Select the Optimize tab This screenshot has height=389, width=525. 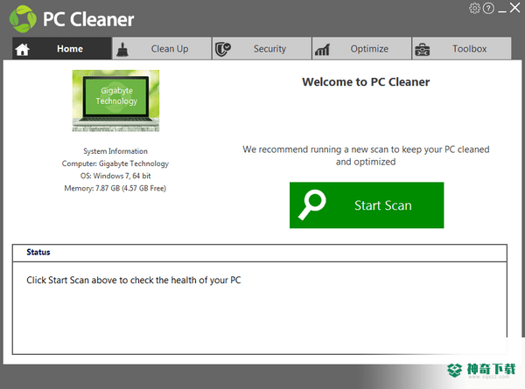[x=361, y=48]
